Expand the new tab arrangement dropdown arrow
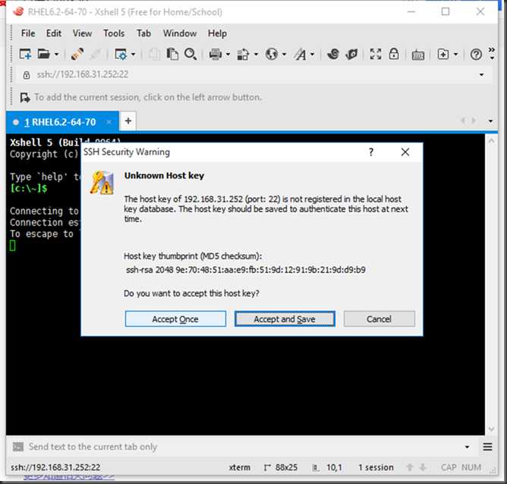 tap(456, 55)
